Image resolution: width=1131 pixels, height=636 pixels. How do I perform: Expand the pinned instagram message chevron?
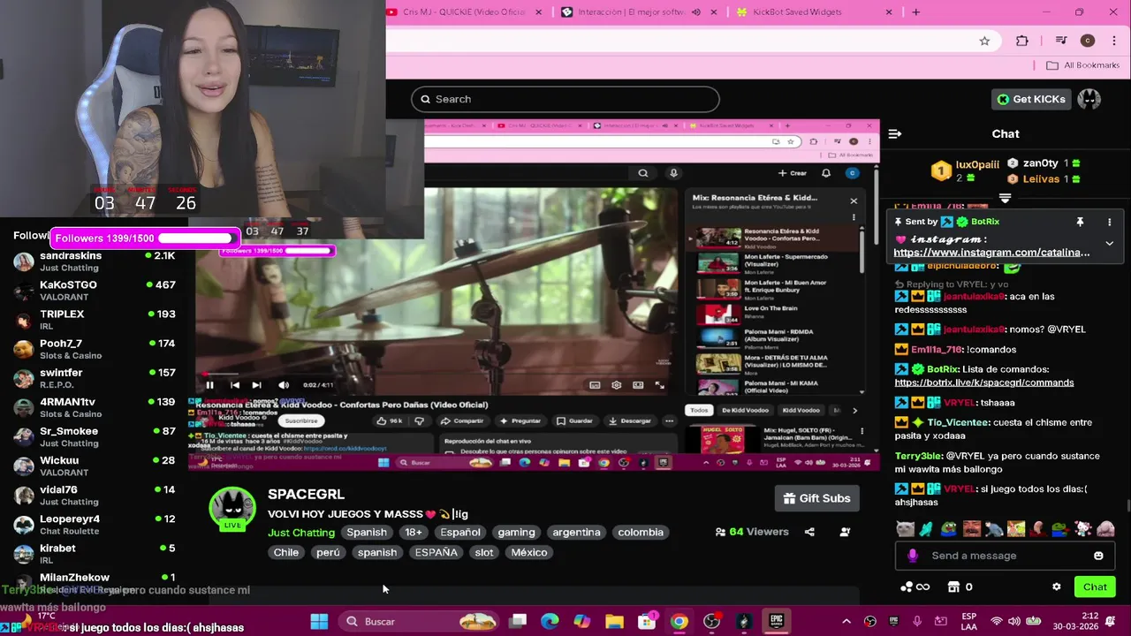point(1110,244)
